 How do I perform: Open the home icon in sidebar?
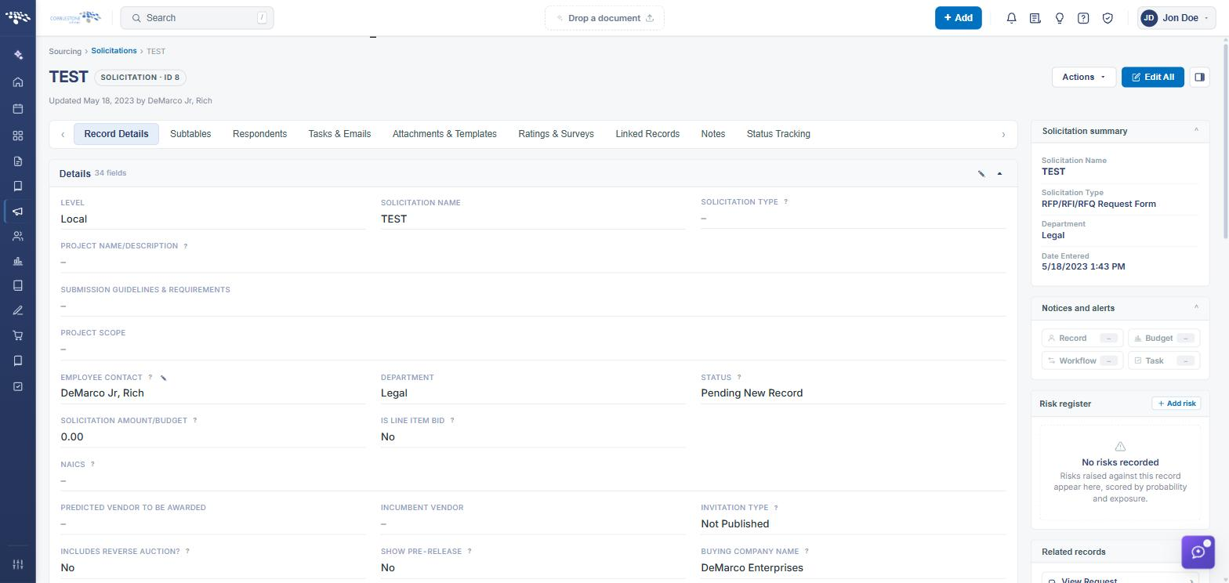pyautogui.click(x=18, y=82)
